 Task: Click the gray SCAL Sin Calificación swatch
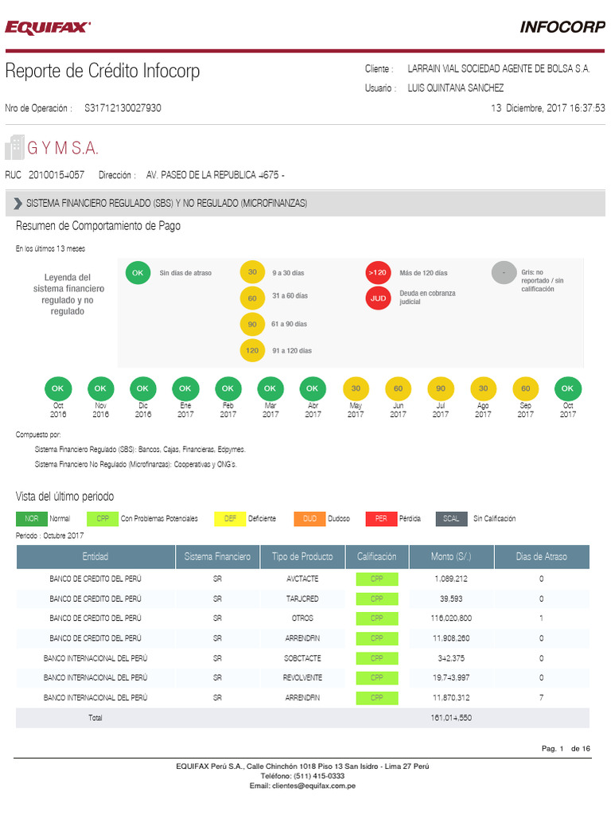pos(451,519)
